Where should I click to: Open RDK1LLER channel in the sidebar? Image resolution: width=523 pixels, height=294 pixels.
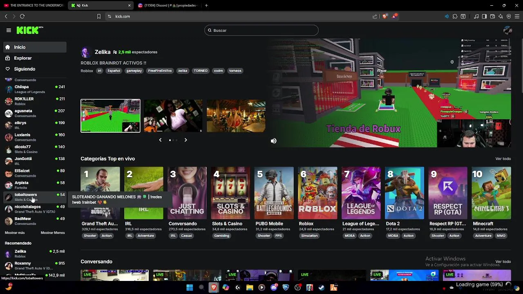pyautogui.click(x=35, y=101)
